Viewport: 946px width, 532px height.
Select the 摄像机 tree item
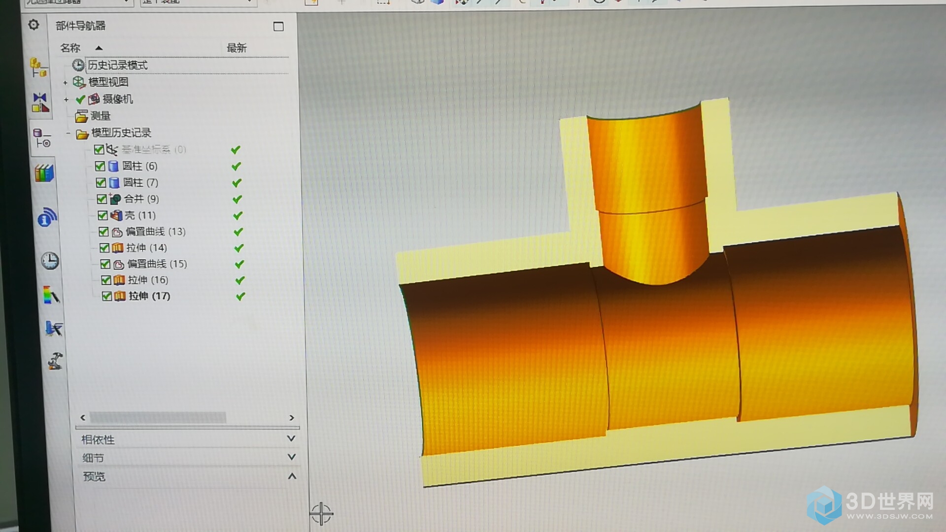pyautogui.click(x=118, y=99)
